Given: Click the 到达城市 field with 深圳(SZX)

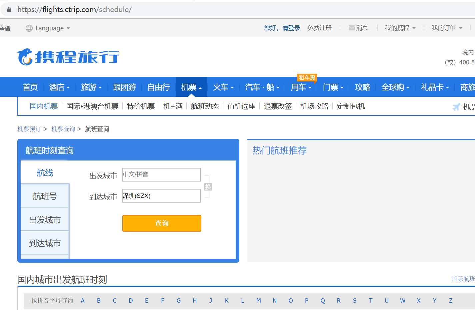Looking at the screenshot, I should [161, 196].
